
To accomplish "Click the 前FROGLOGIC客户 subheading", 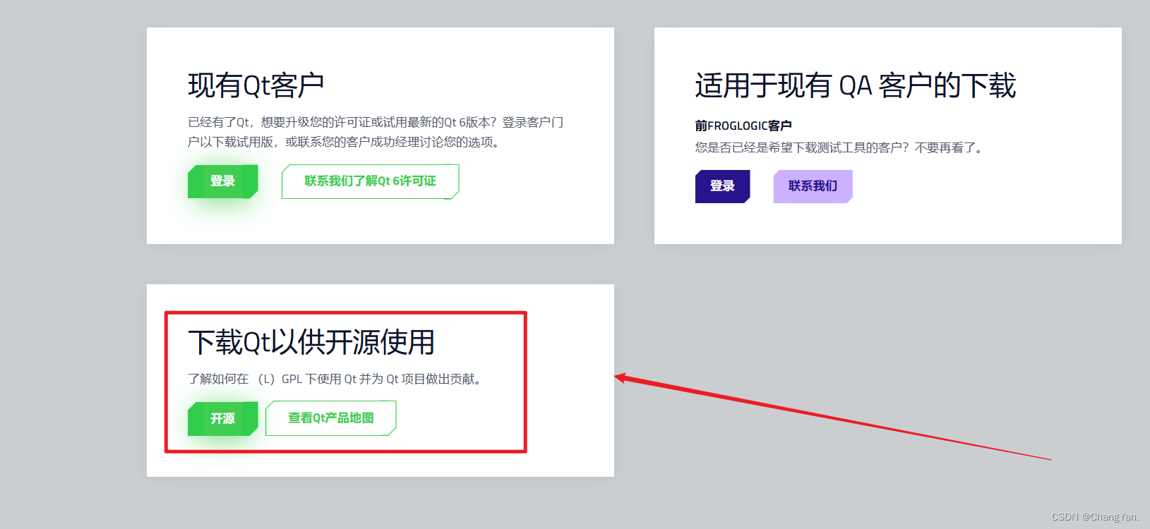I will click(x=743, y=126).
